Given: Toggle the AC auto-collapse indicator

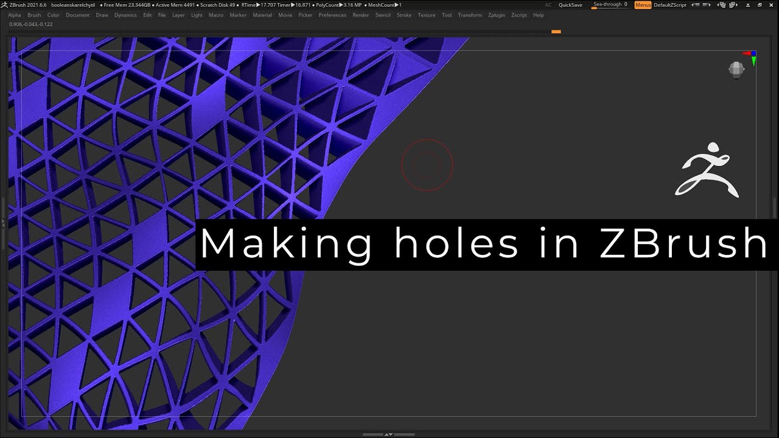Looking at the screenshot, I should click(x=548, y=5).
